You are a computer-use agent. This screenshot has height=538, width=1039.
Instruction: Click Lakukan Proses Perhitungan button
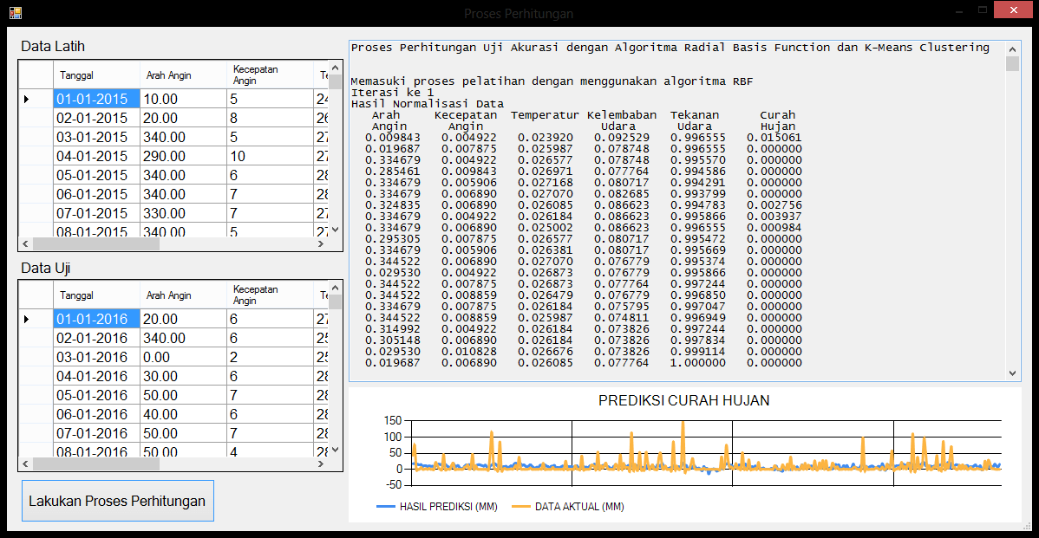[x=117, y=501]
